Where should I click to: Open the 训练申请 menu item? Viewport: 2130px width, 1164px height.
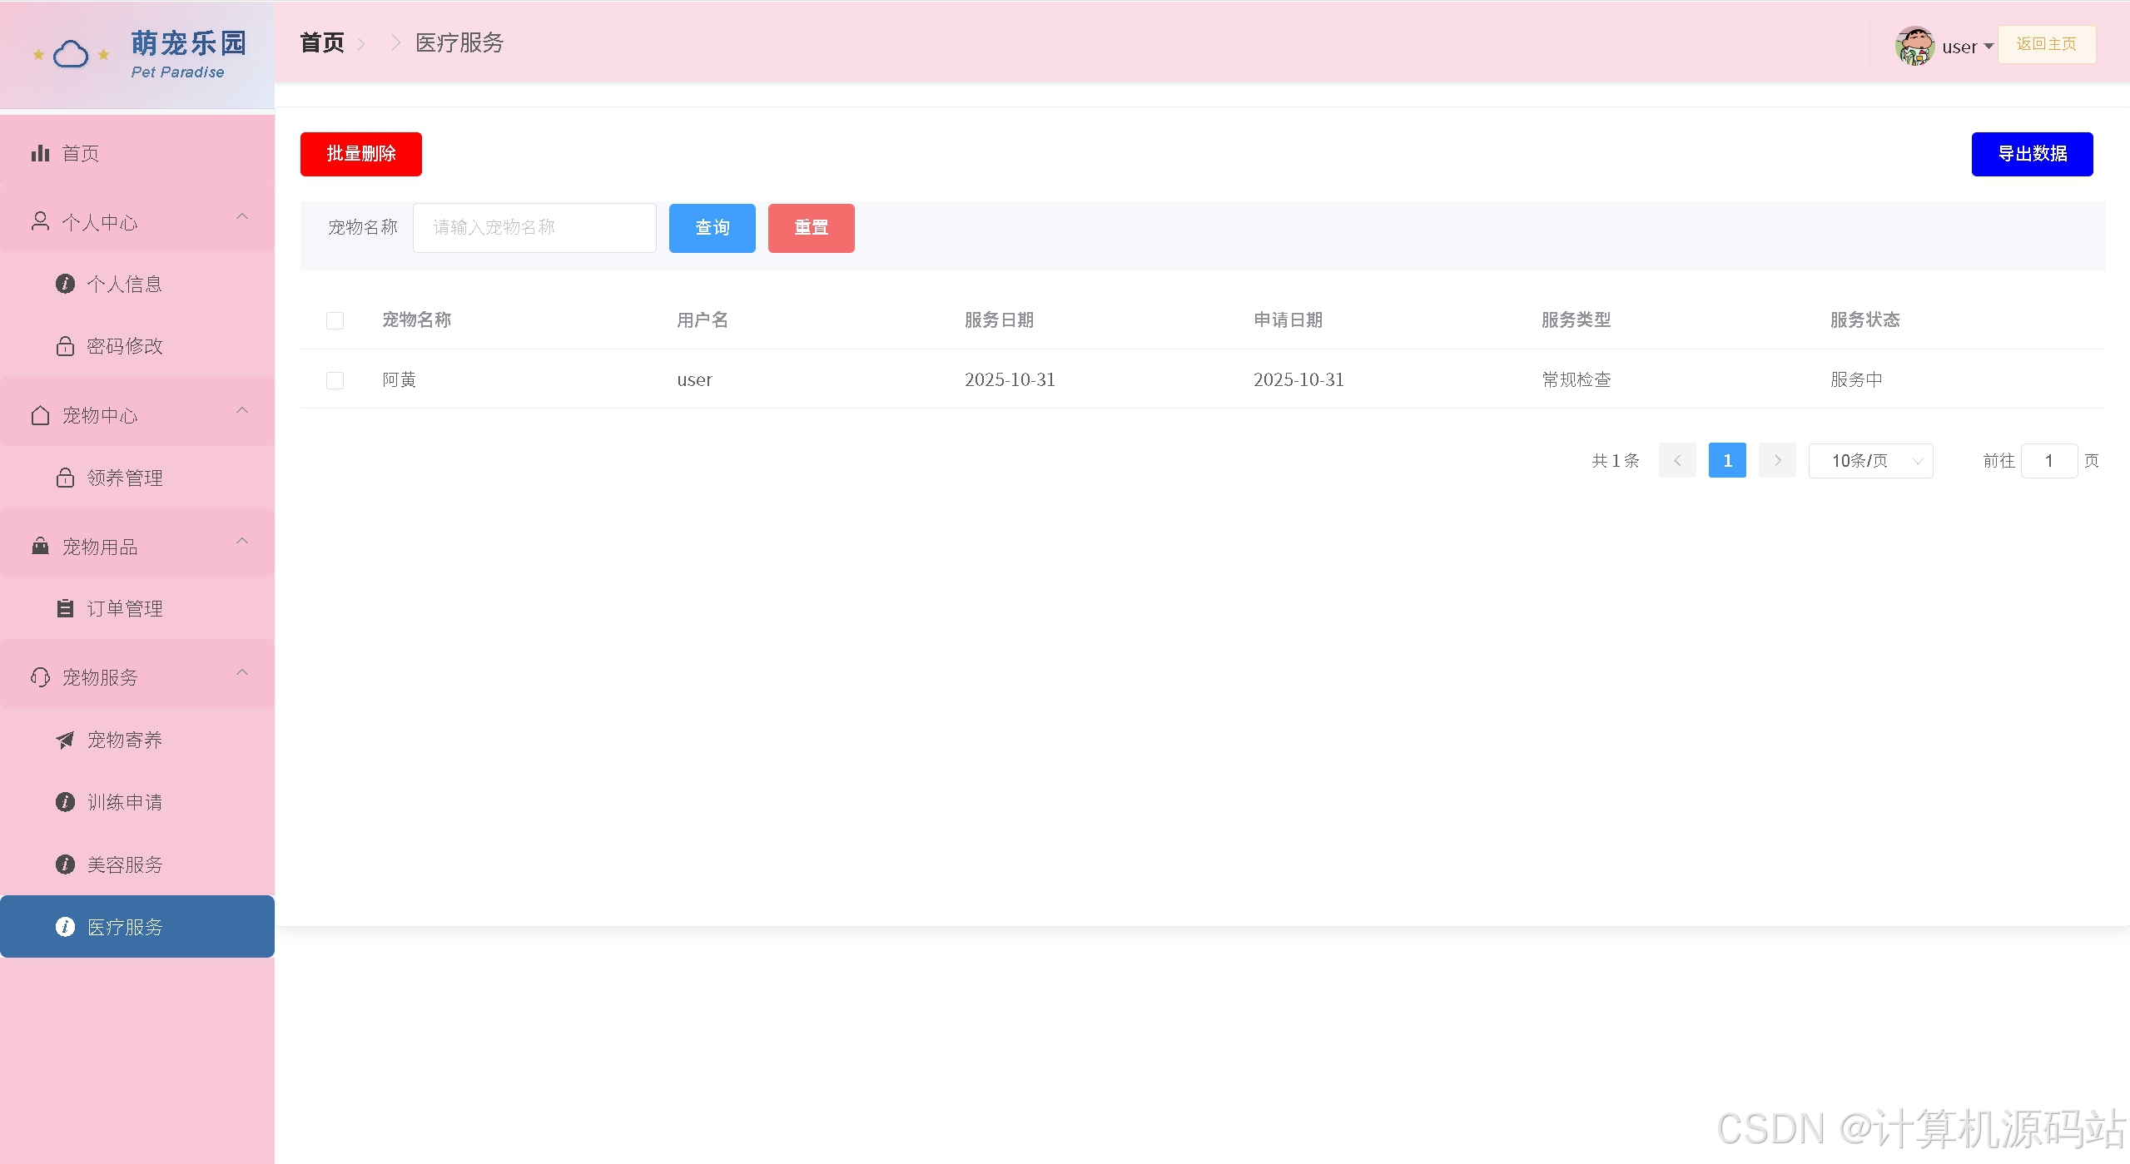coord(137,802)
